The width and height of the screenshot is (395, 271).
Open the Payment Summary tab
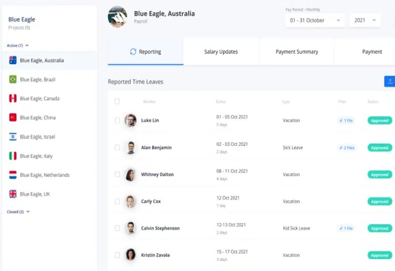point(297,52)
